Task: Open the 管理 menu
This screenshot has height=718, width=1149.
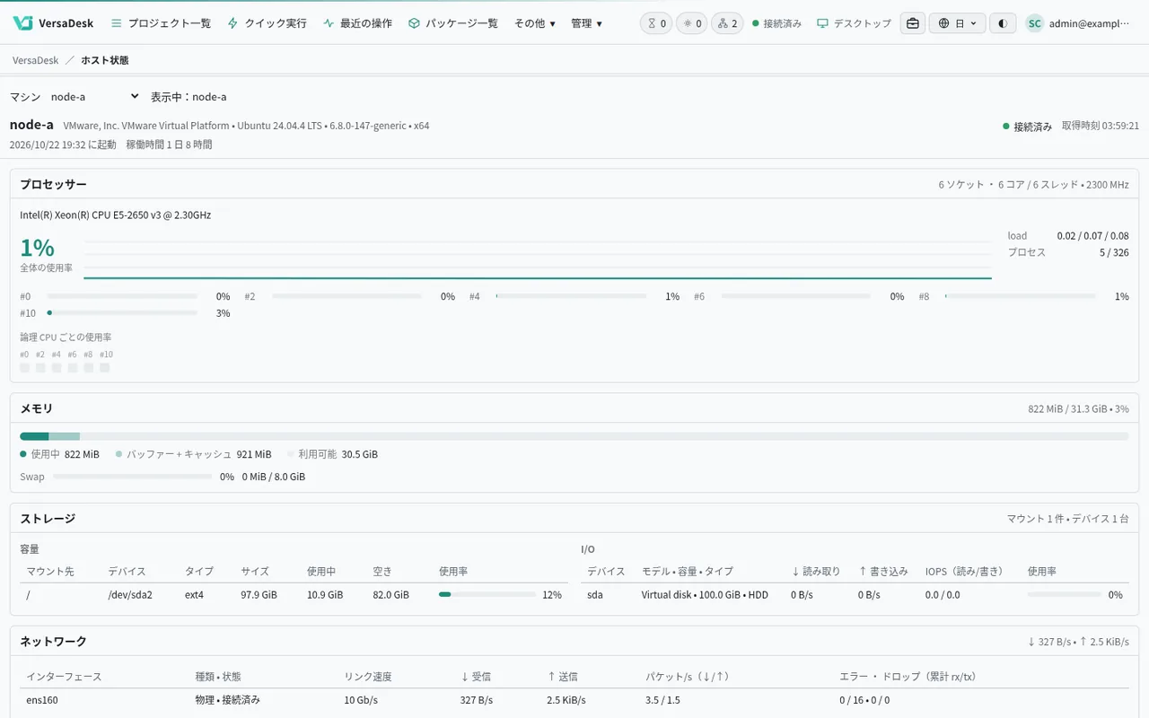Action: coord(587,23)
